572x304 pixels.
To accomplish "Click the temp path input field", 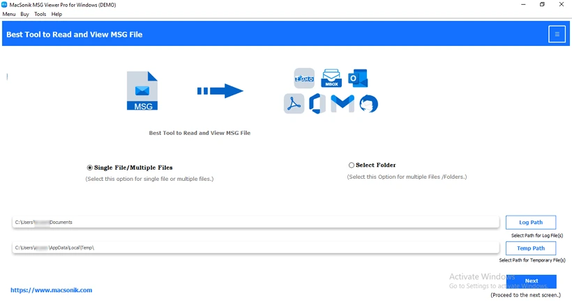I will tap(256, 248).
